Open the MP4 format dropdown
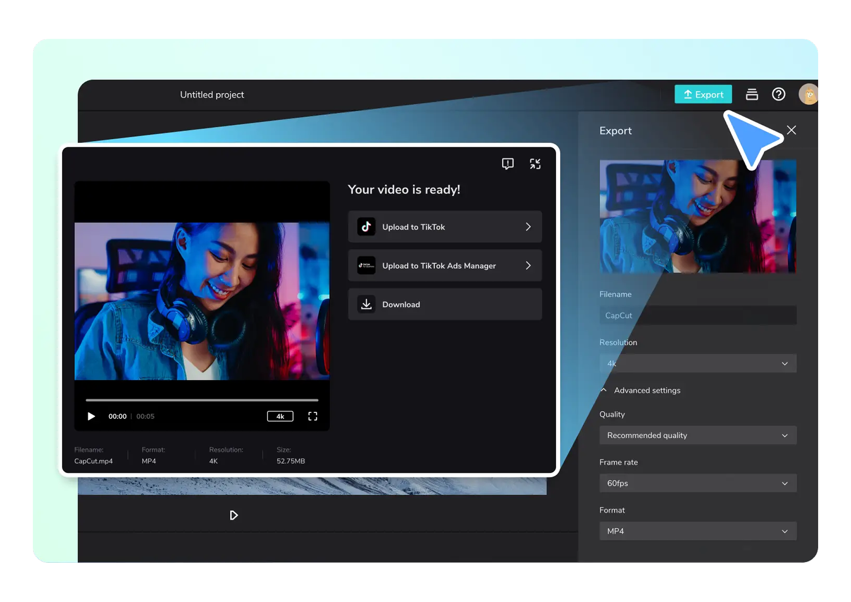The image size is (851, 602). pos(698,531)
